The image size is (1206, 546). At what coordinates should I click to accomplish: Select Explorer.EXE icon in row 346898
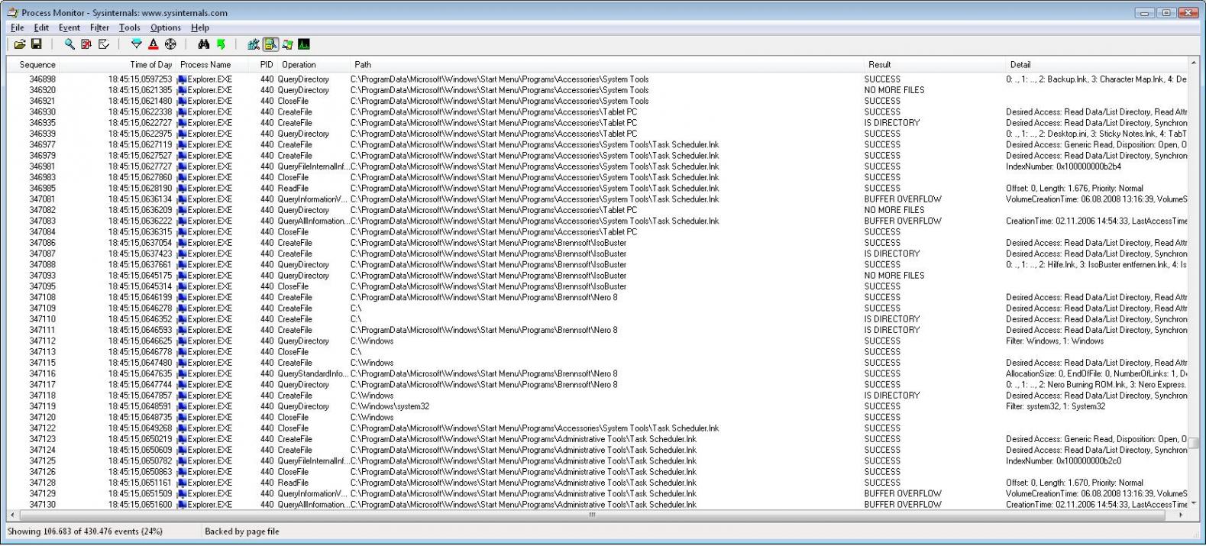(x=182, y=79)
